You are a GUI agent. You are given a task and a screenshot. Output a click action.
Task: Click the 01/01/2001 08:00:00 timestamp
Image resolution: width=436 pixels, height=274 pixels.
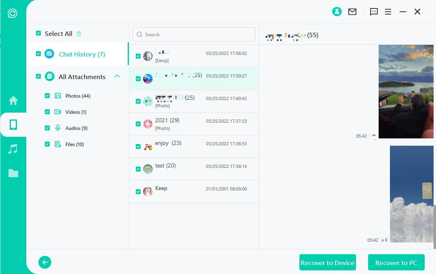tap(226, 189)
